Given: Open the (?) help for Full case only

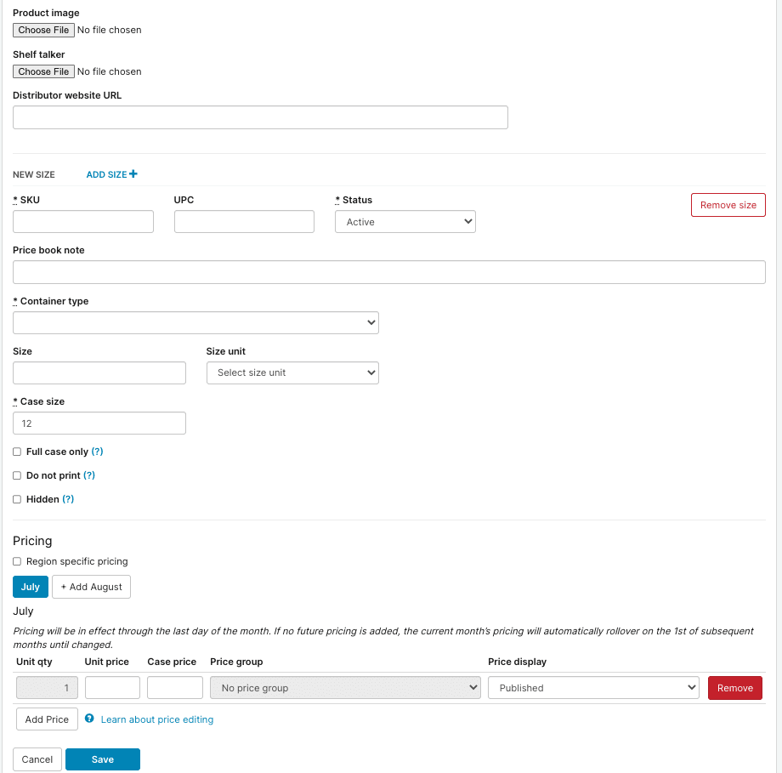Looking at the screenshot, I should tap(97, 452).
